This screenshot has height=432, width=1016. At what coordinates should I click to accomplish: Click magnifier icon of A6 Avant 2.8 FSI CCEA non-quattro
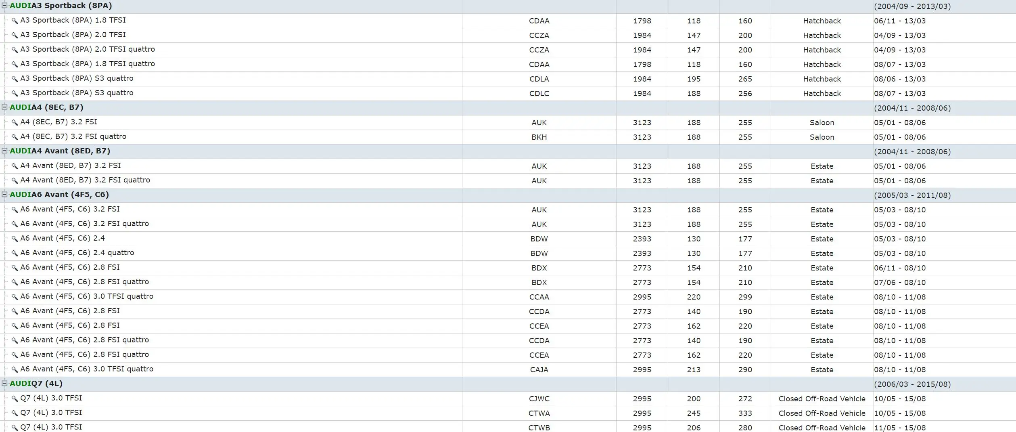[x=15, y=326]
